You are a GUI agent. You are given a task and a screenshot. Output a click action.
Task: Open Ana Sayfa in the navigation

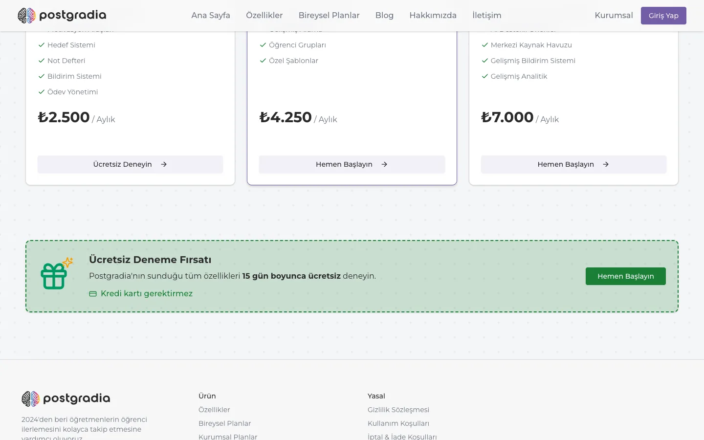211,15
